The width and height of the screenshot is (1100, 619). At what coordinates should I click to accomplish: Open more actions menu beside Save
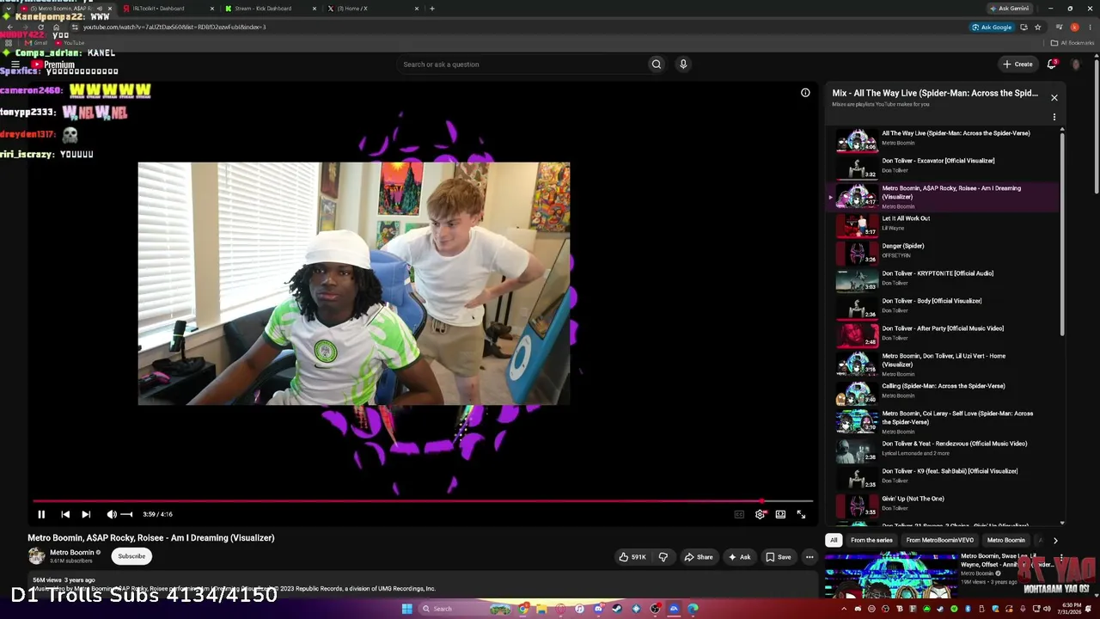(810, 557)
